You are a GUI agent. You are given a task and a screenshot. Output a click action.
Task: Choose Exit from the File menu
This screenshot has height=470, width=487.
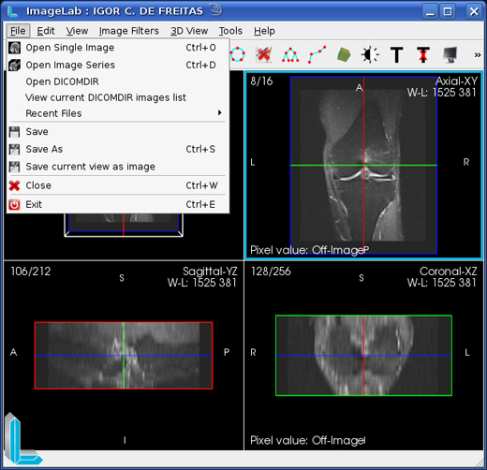[x=118, y=204]
